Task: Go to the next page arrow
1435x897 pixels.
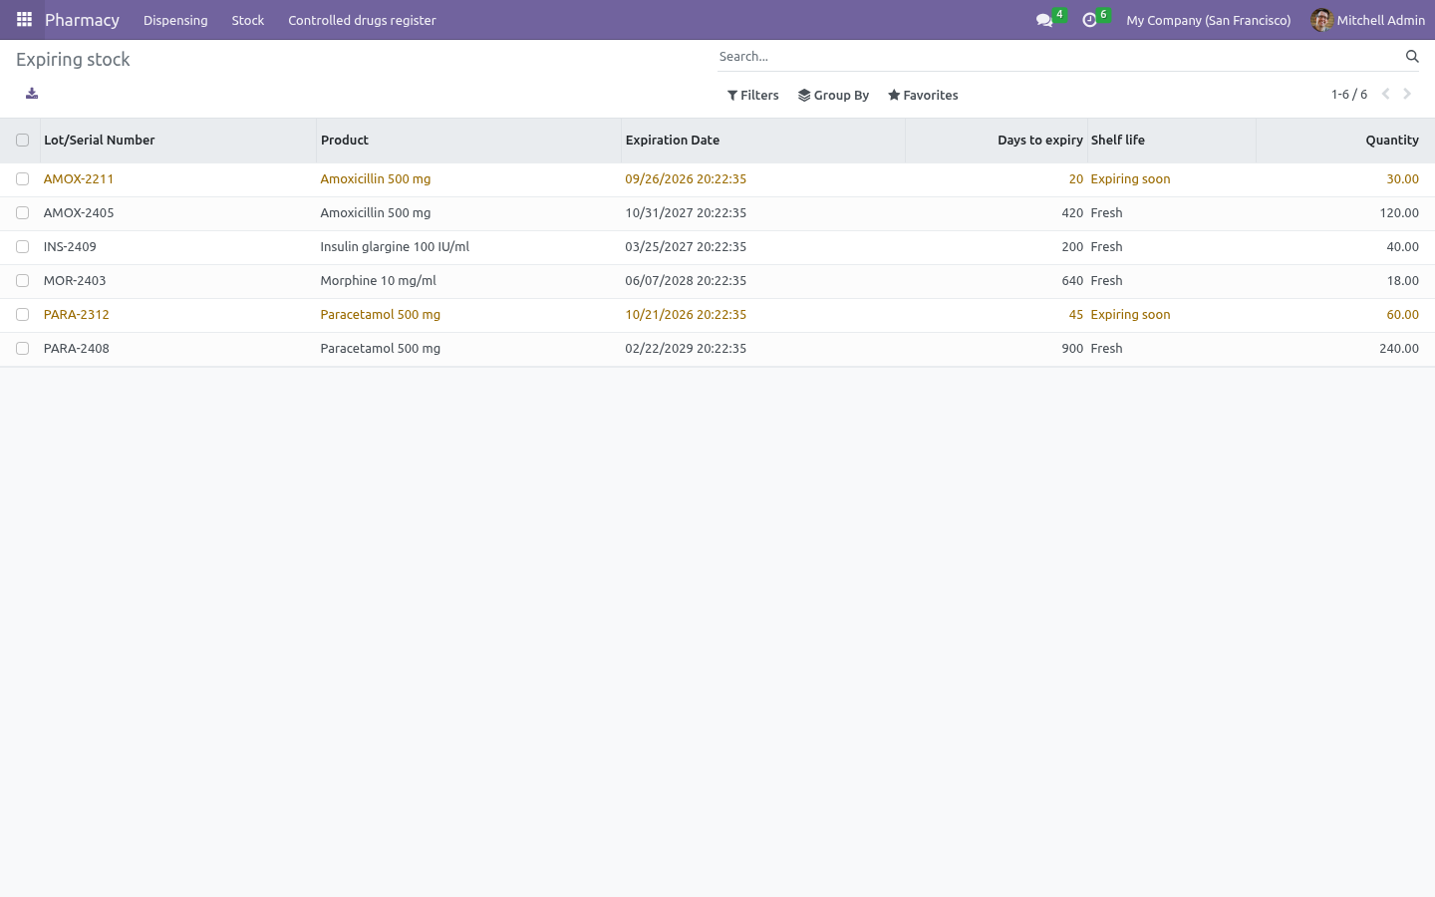Action: 1407,94
